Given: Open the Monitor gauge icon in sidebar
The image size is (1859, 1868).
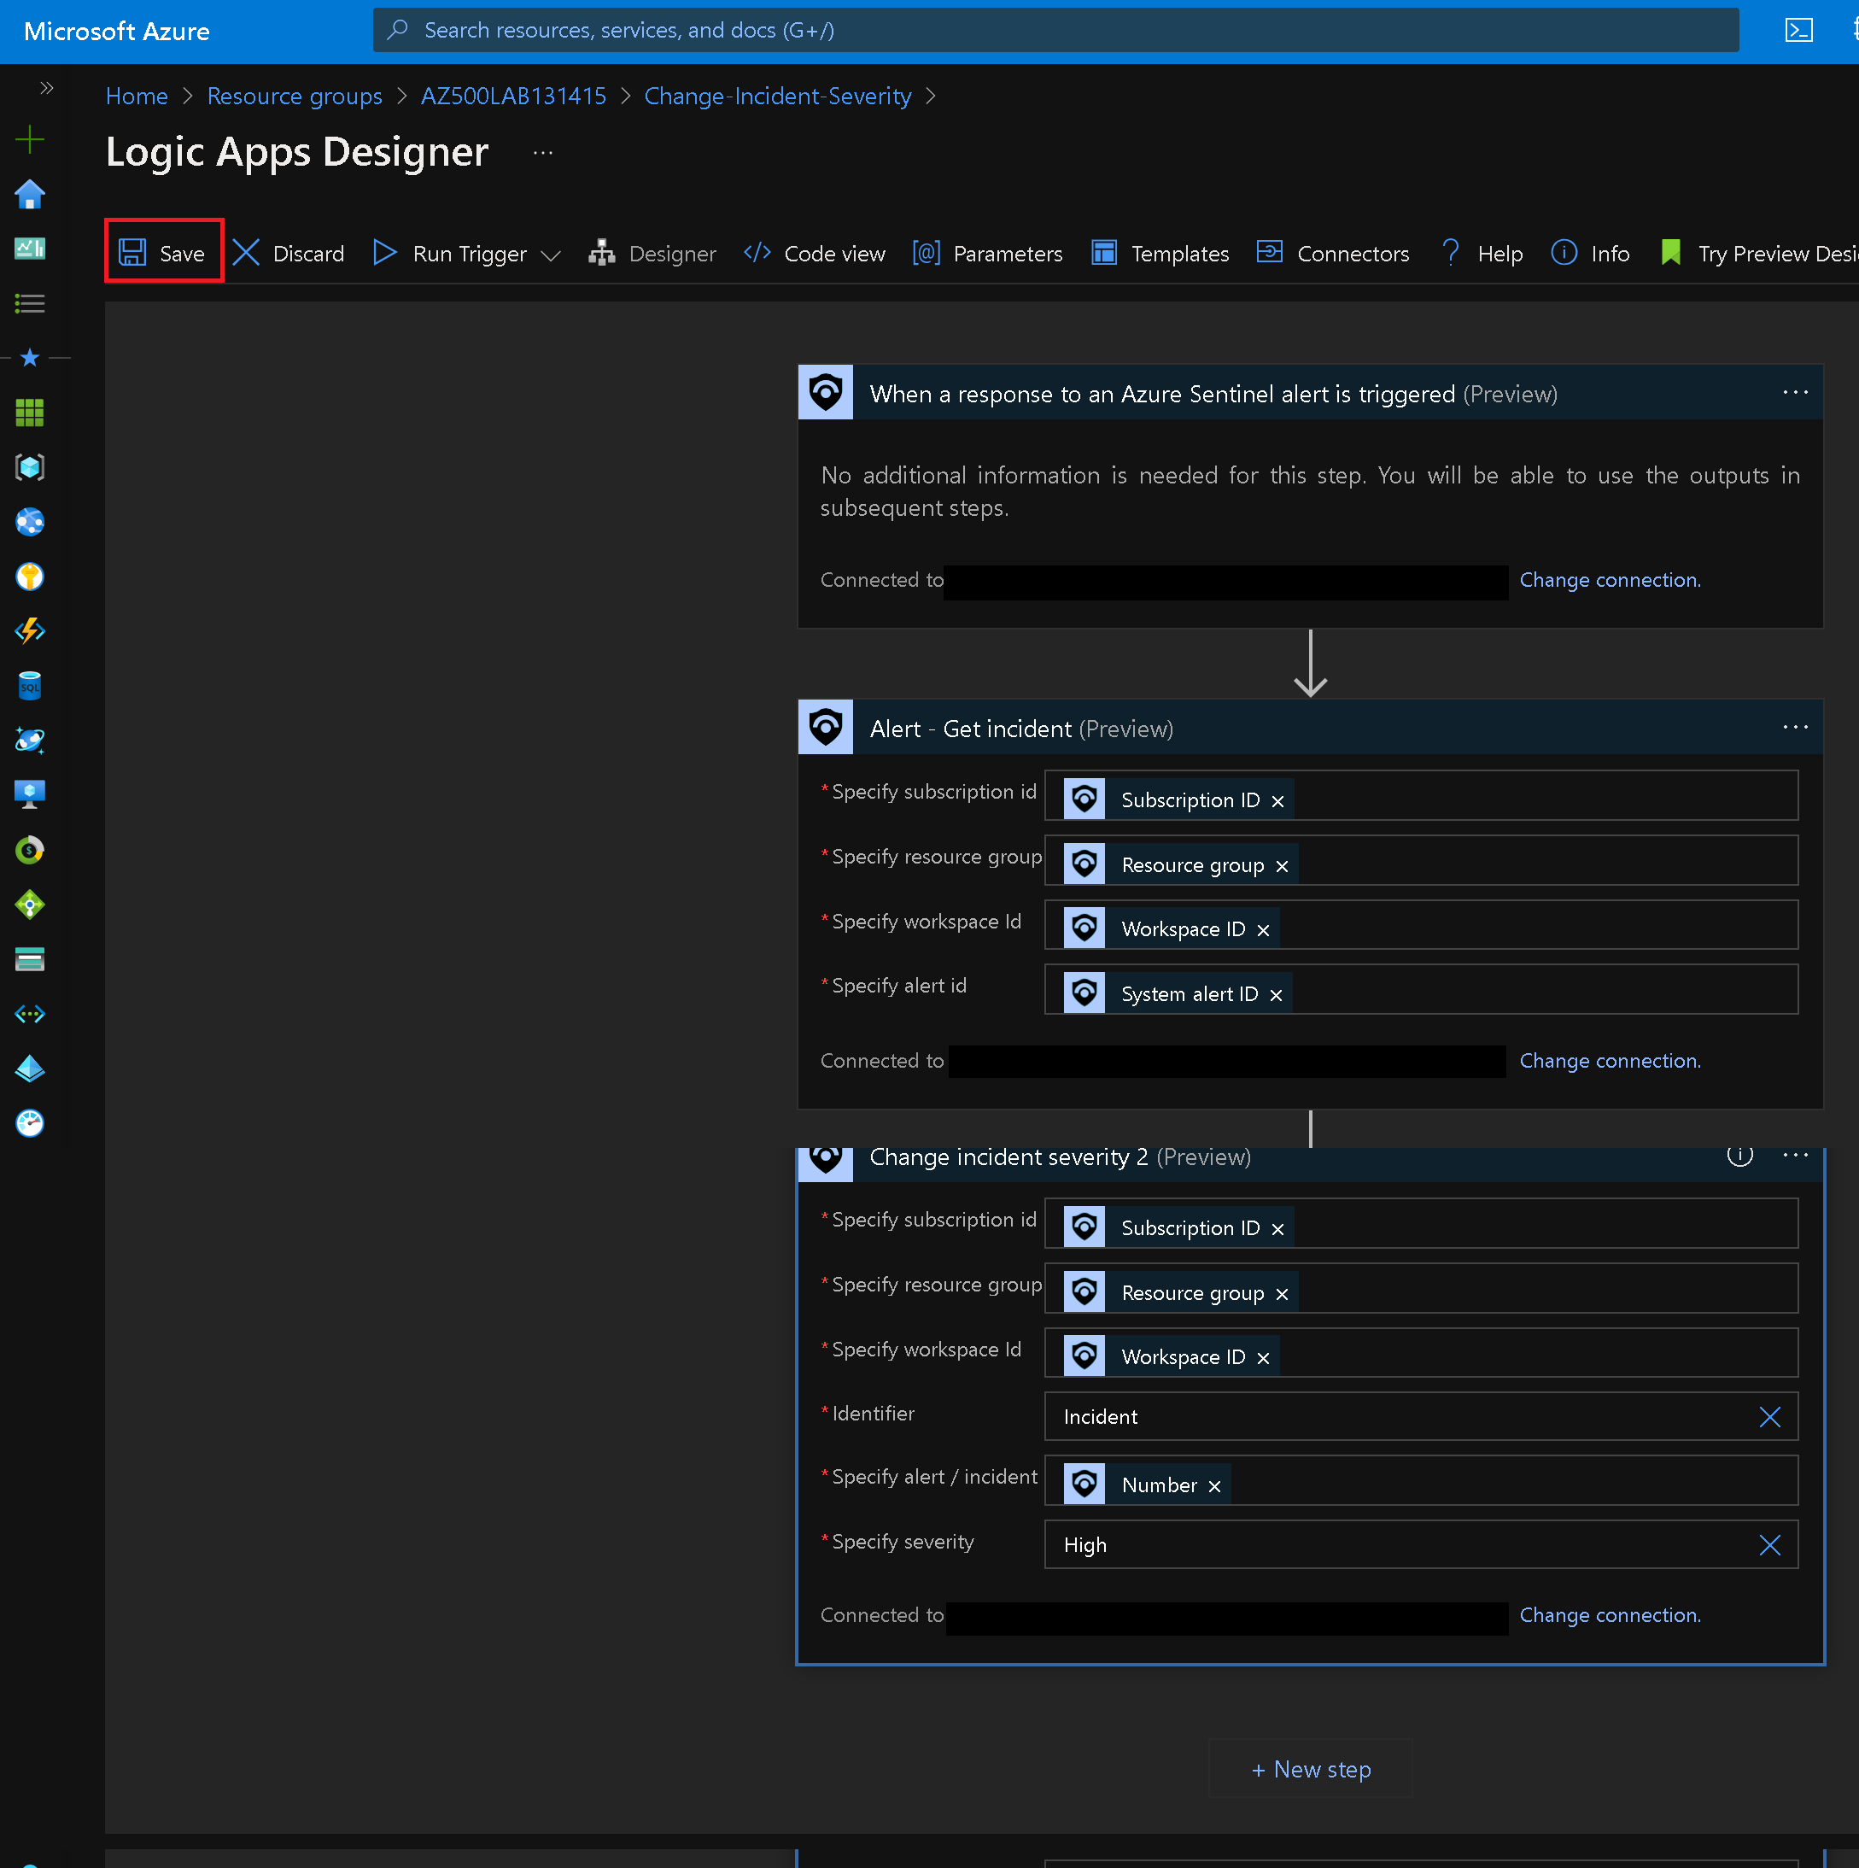Looking at the screenshot, I should (x=30, y=1123).
